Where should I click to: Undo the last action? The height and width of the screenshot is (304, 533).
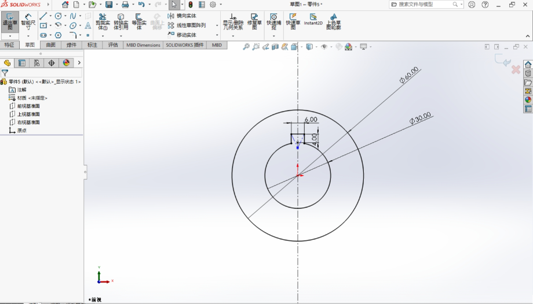(x=141, y=5)
